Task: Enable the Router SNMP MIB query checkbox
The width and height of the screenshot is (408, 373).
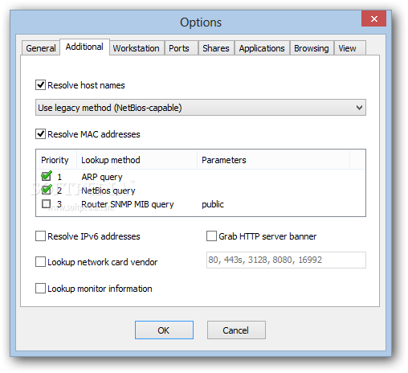Action: coord(46,204)
